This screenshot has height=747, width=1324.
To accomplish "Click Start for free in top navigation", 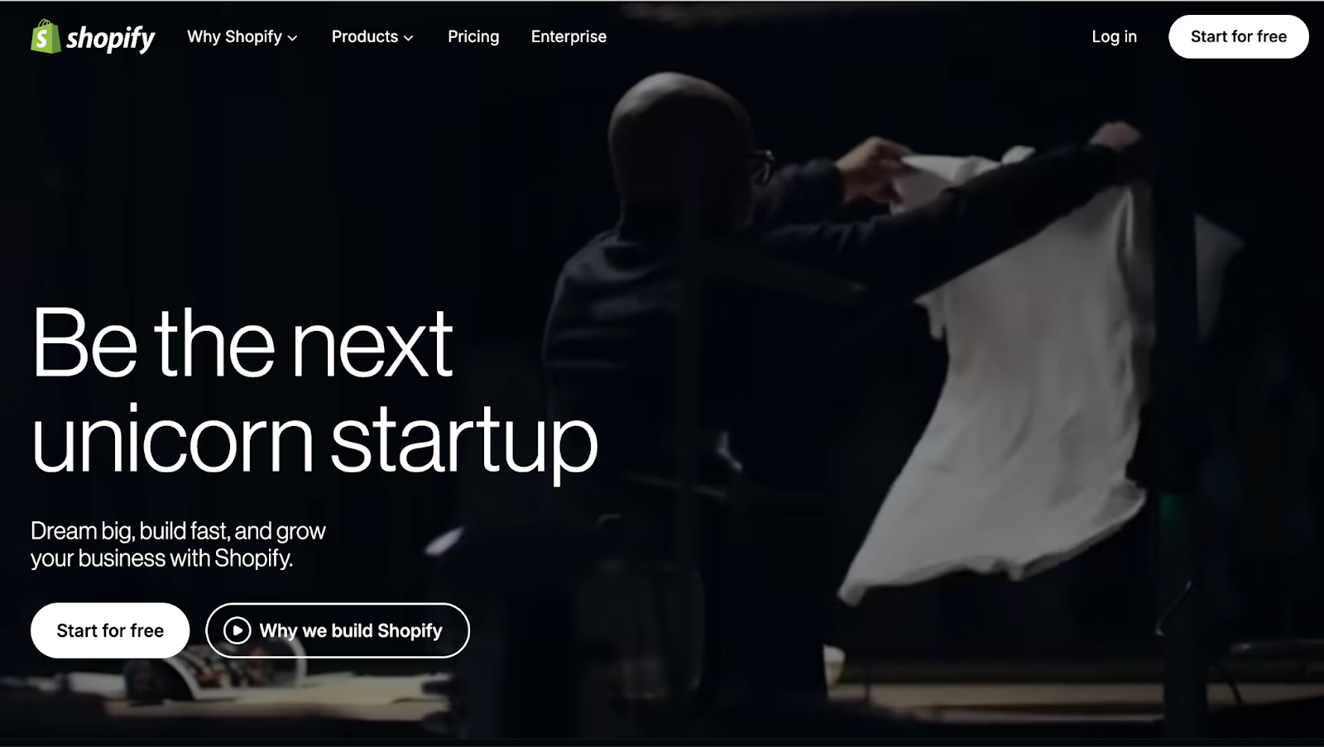I will [1238, 36].
